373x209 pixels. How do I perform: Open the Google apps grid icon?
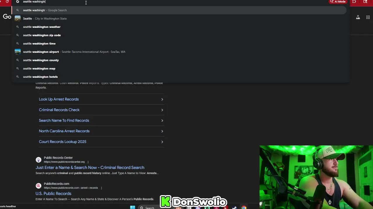368,17
